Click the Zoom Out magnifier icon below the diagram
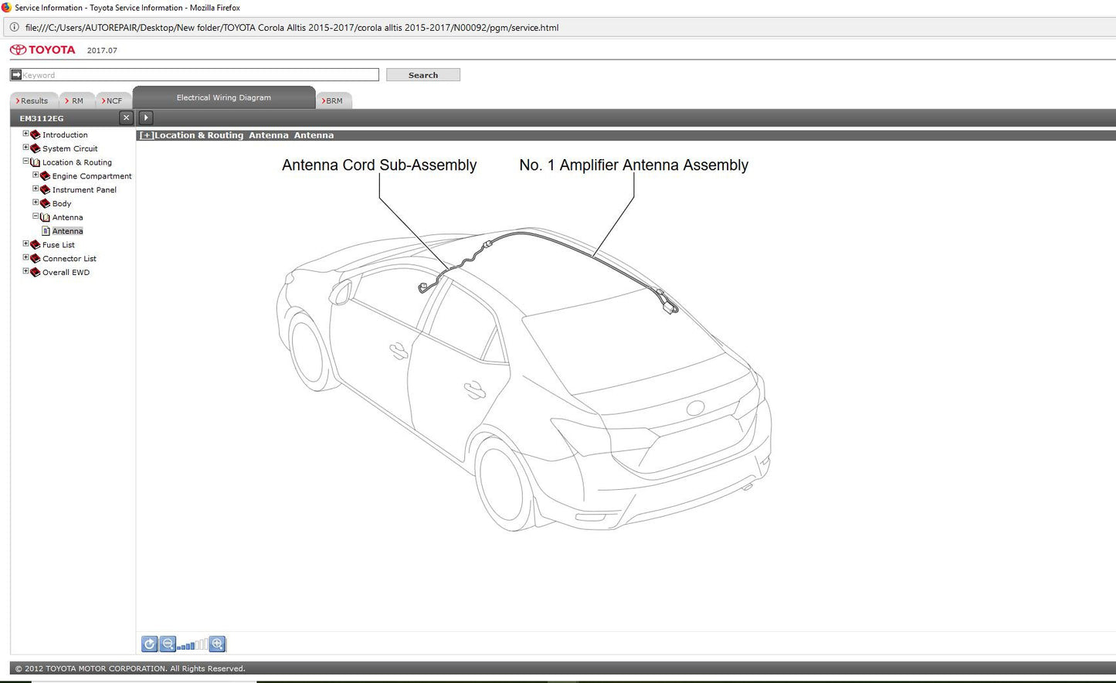Viewport: 1116px width, 683px height. click(168, 644)
